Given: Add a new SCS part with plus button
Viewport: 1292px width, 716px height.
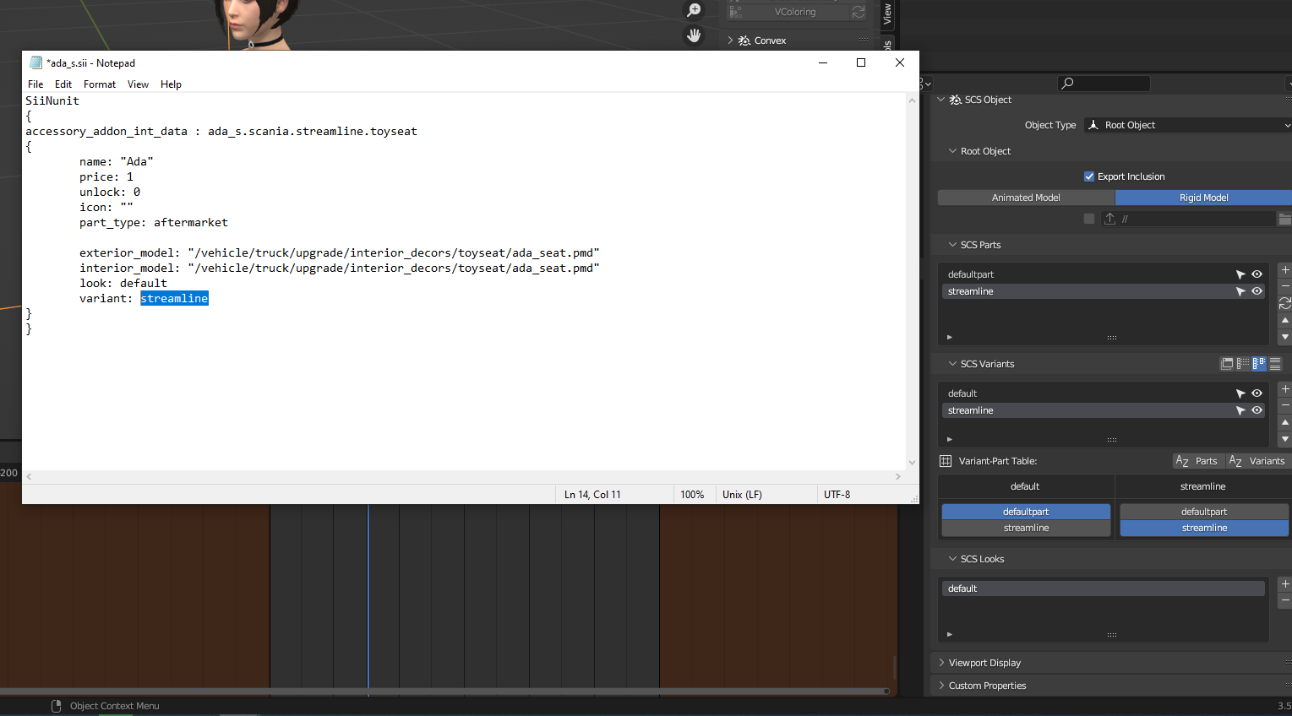Looking at the screenshot, I should (x=1284, y=270).
